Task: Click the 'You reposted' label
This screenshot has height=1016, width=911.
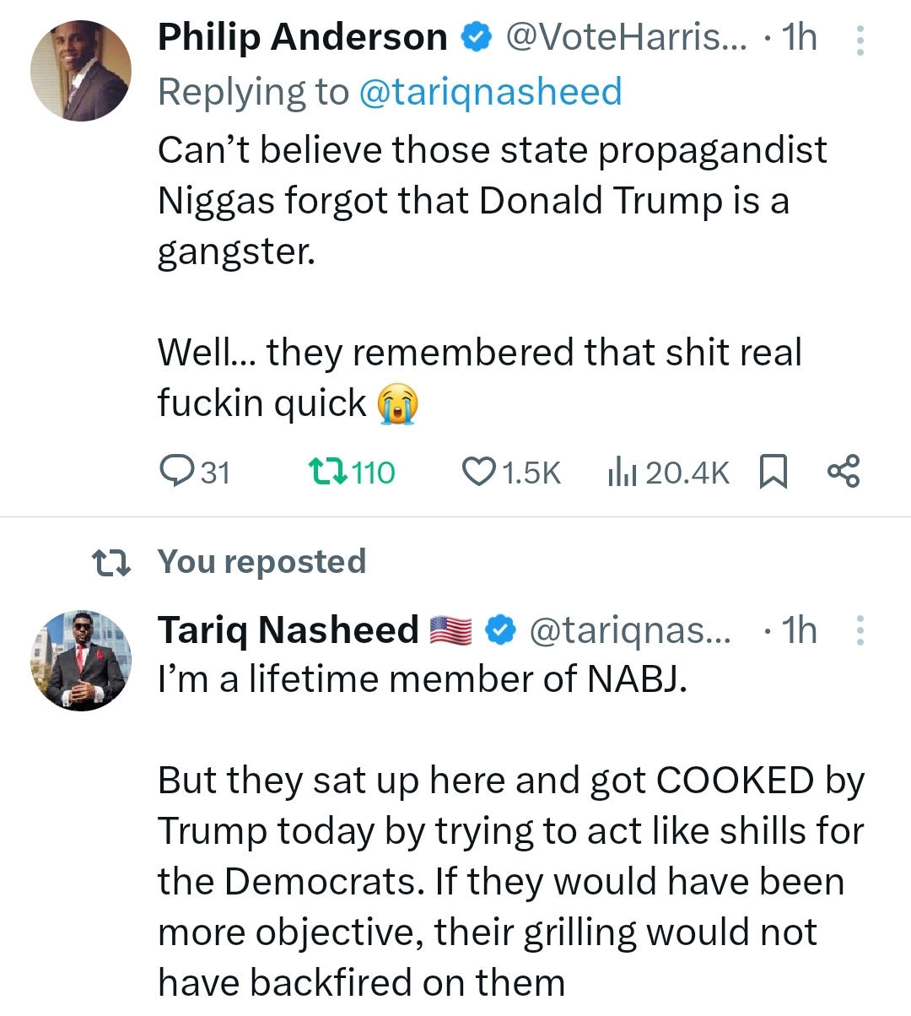Action: click(261, 561)
